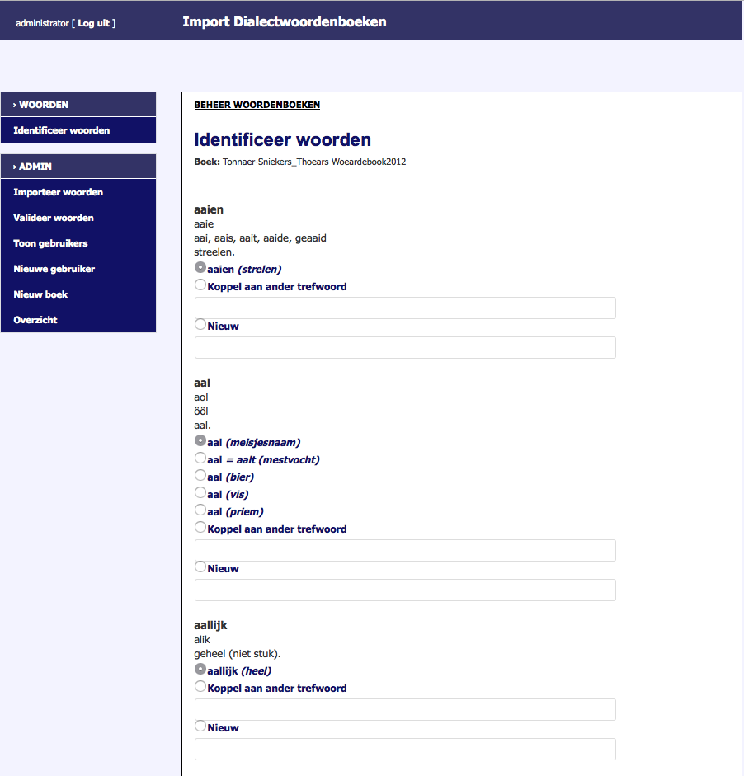Choose the Nieuw radio under aaien
Viewport: 744px width, 776px height.
(200, 325)
